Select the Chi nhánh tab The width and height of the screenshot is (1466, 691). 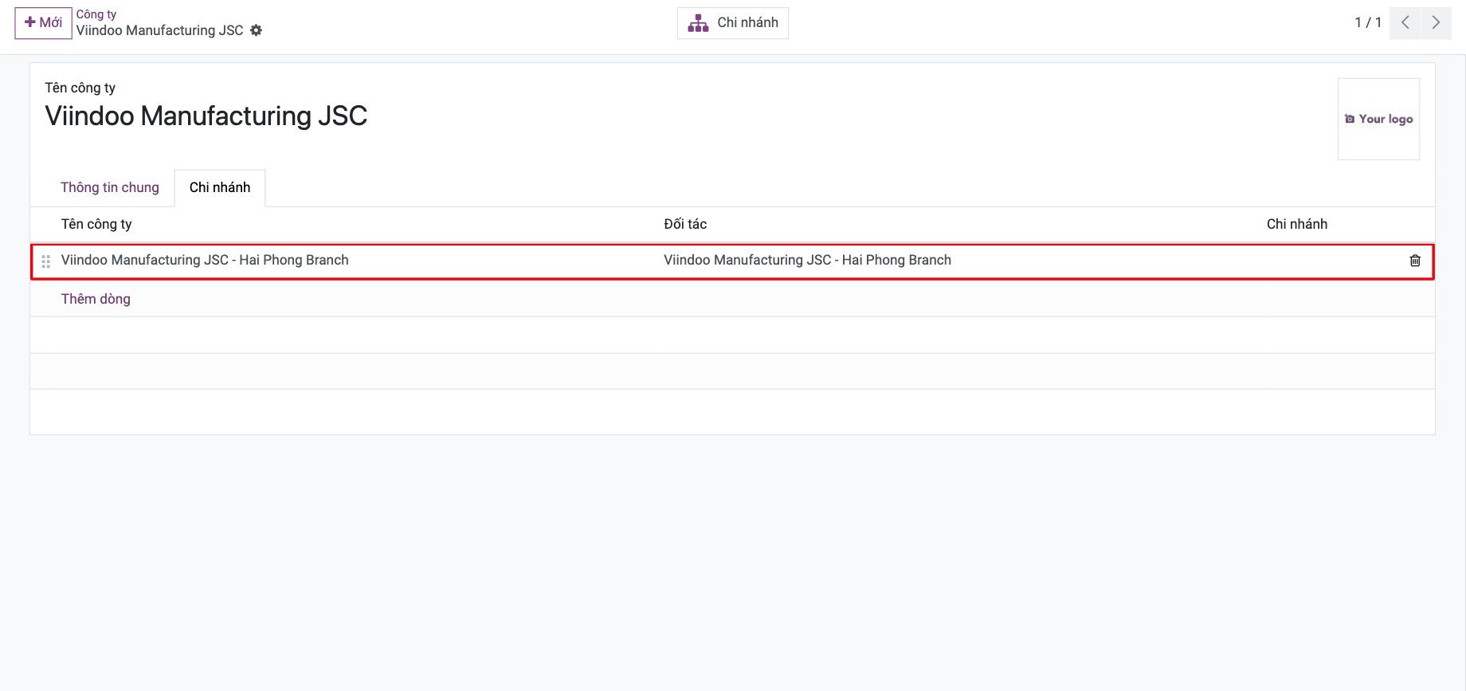click(220, 187)
